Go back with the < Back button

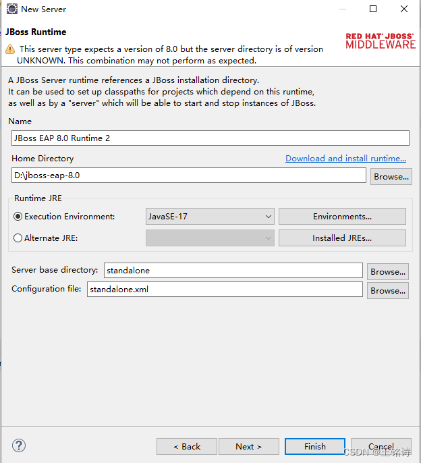pyautogui.click(x=187, y=447)
